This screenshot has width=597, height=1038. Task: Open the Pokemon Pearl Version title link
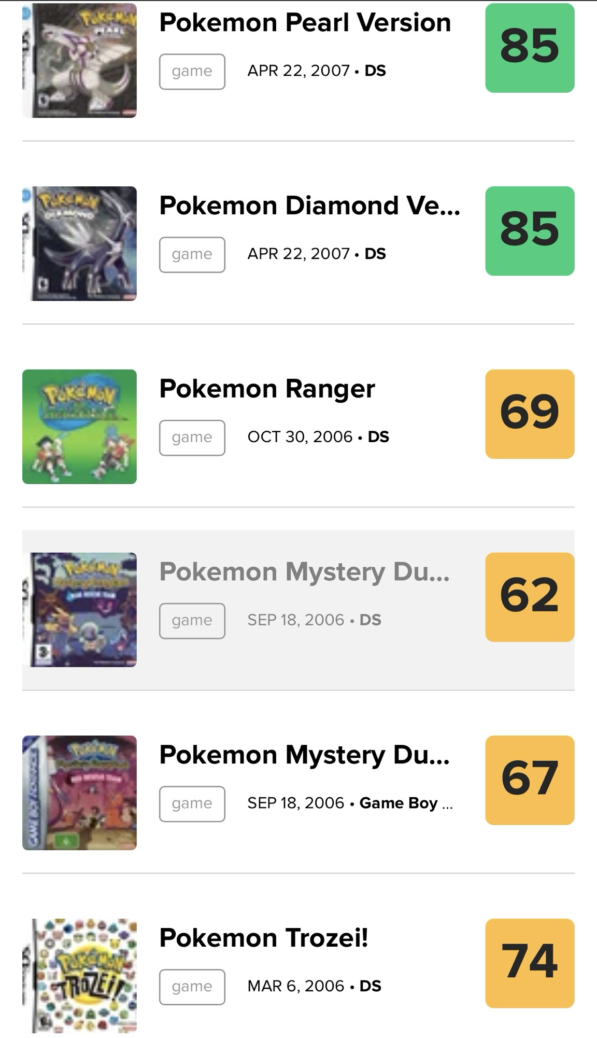pyautogui.click(x=305, y=23)
